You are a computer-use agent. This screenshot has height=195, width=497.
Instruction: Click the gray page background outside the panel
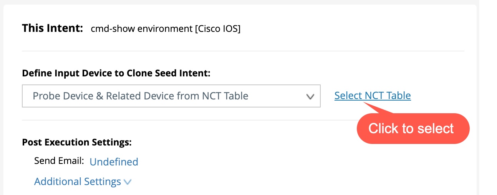[x=487, y=96]
